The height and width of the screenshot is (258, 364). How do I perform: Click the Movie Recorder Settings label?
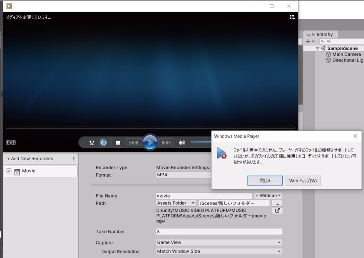[182, 167]
